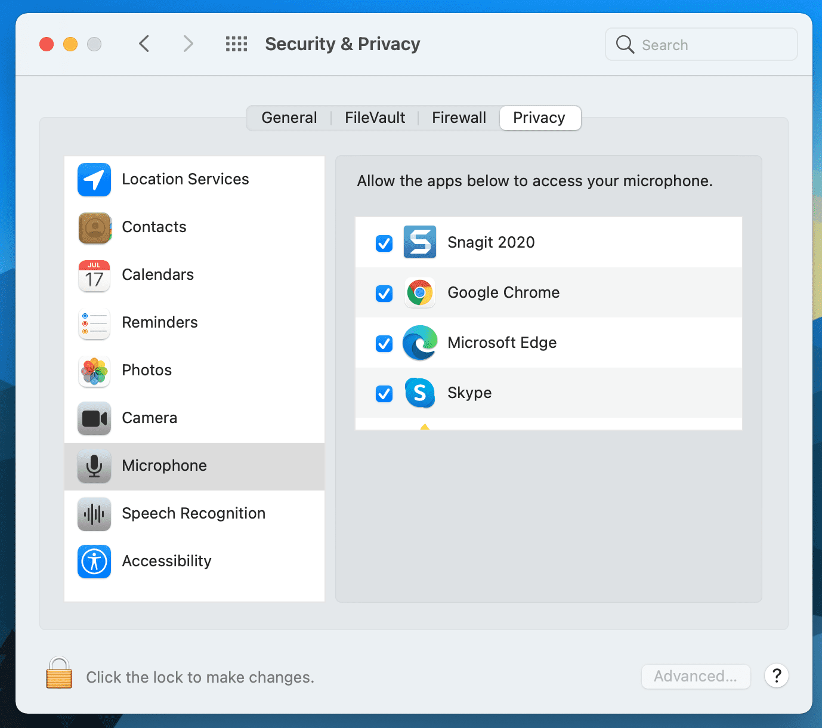This screenshot has width=822, height=728.
Task: Select the Camera label in privacy list
Action: 150,418
